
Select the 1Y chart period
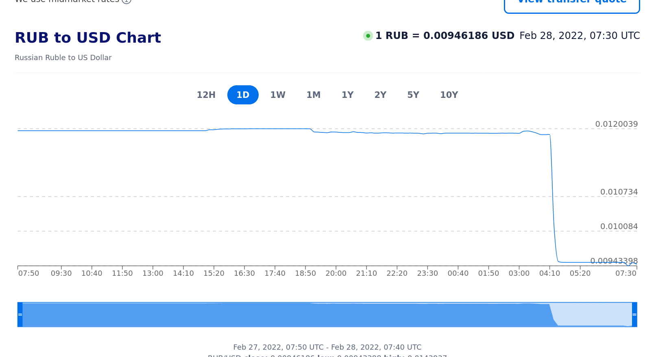click(x=347, y=95)
